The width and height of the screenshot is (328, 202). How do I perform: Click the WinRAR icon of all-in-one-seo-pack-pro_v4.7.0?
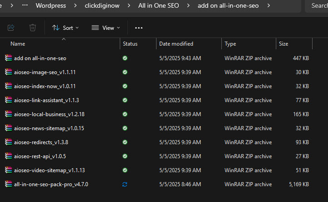9,184
